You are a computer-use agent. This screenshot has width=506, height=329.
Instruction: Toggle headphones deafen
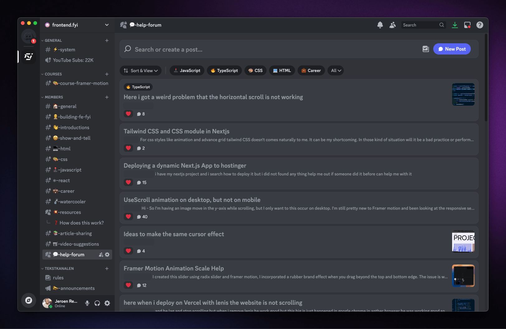[x=97, y=303]
